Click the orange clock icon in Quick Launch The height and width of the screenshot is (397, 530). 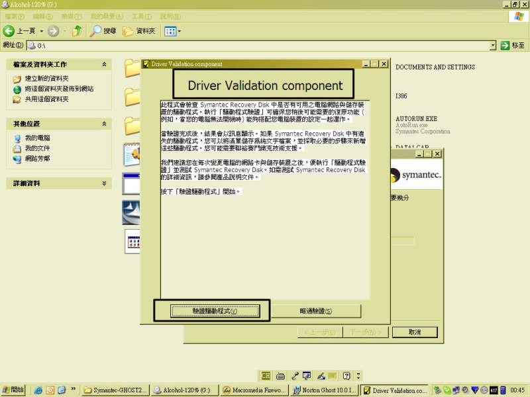click(50, 390)
